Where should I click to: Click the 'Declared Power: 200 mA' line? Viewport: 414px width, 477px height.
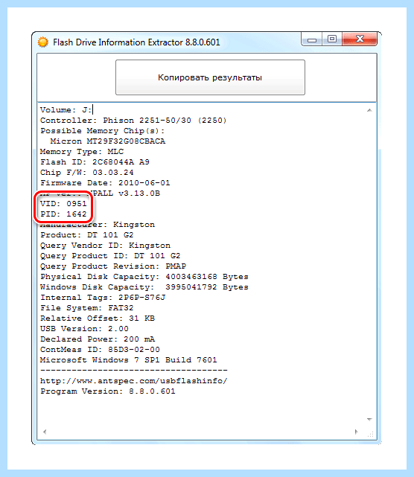(x=98, y=339)
